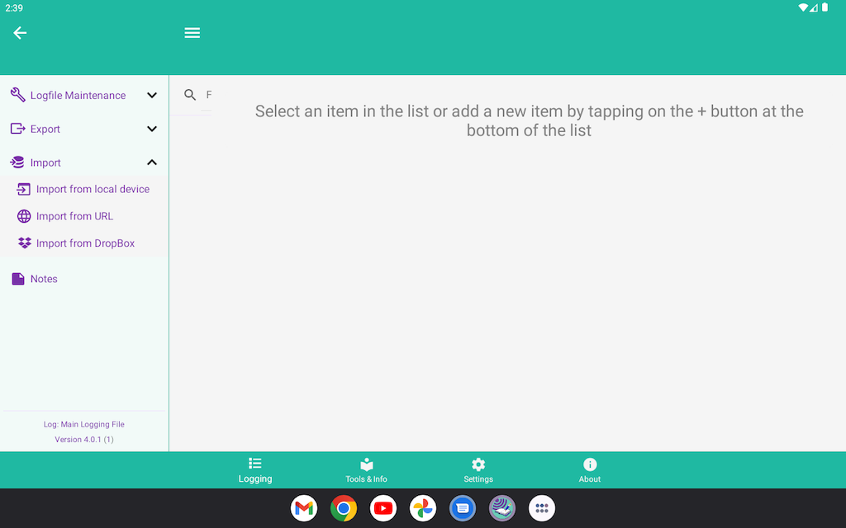Tap the back arrow in header

click(x=20, y=33)
